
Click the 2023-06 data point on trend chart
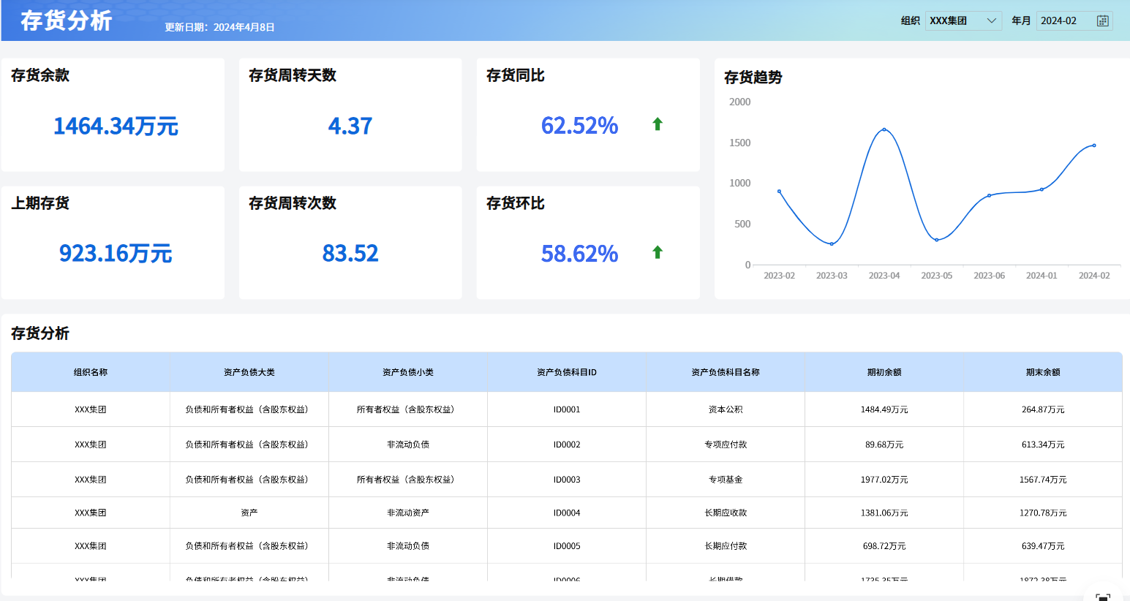coord(989,195)
